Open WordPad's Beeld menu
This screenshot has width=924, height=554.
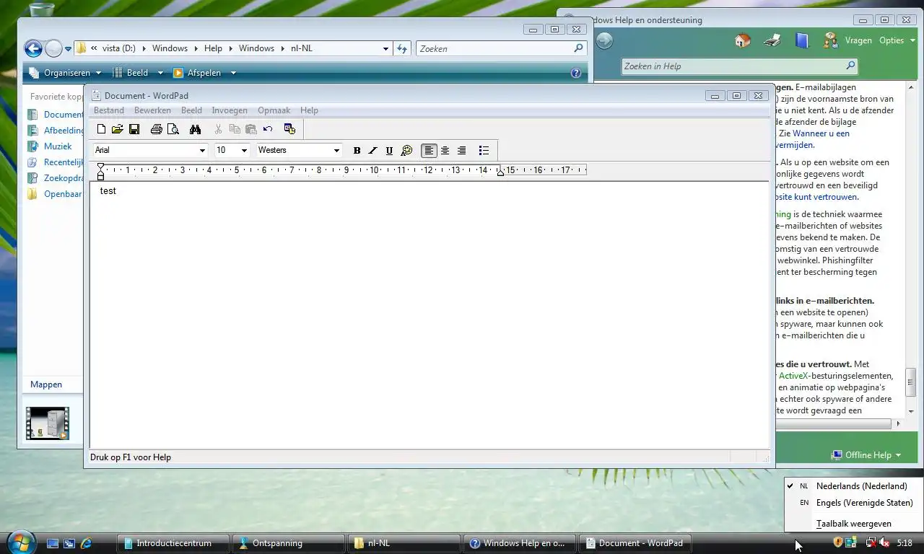click(191, 110)
